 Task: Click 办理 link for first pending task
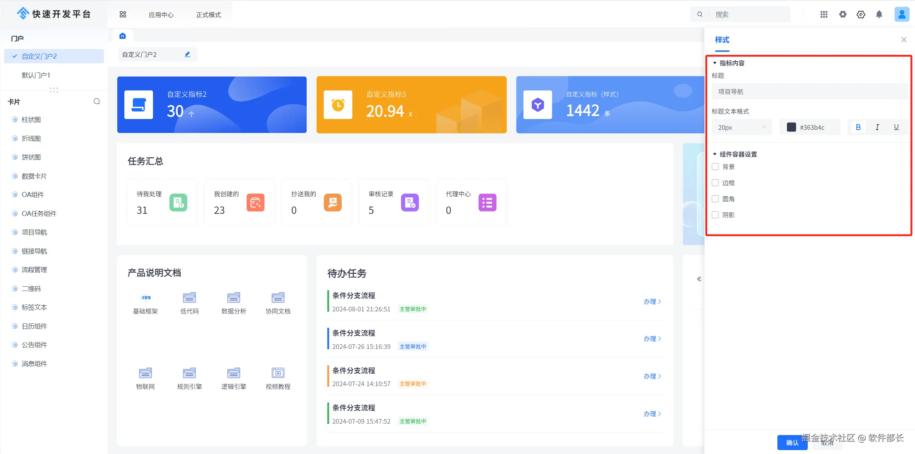pos(652,301)
